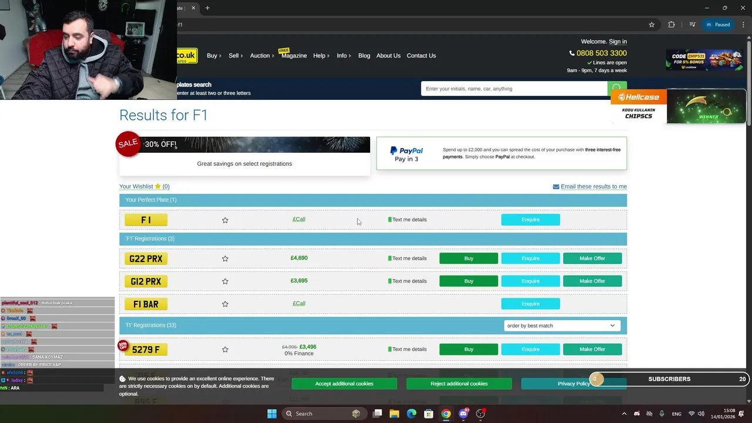Image resolution: width=752 pixels, height=423 pixels.
Task: Bookmark this page with the star icon
Action: tap(652, 25)
